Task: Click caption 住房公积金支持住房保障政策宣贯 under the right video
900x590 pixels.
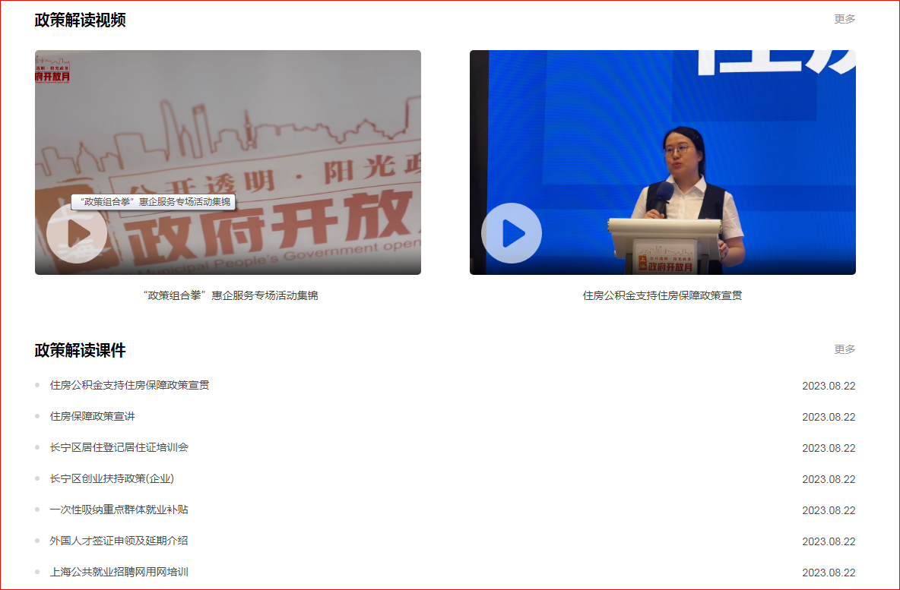Action: (662, 296)
